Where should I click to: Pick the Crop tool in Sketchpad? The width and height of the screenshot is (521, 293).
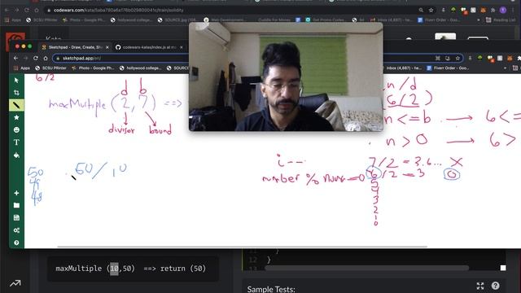pos(16,93)
